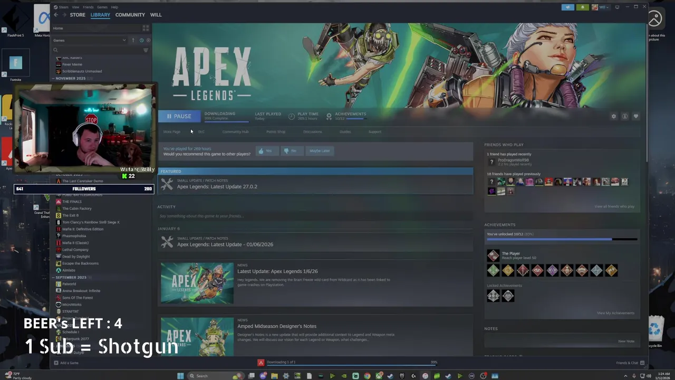Select Sons Of The Forest in library
Image resolution: width=675 pixels, height=380 pixels.
(78, 298)
